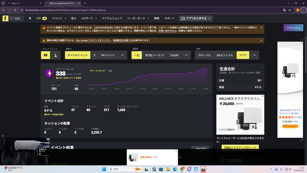The image size is (307, 173).
Task: Show hidden system tray icons
Action: 271,169
